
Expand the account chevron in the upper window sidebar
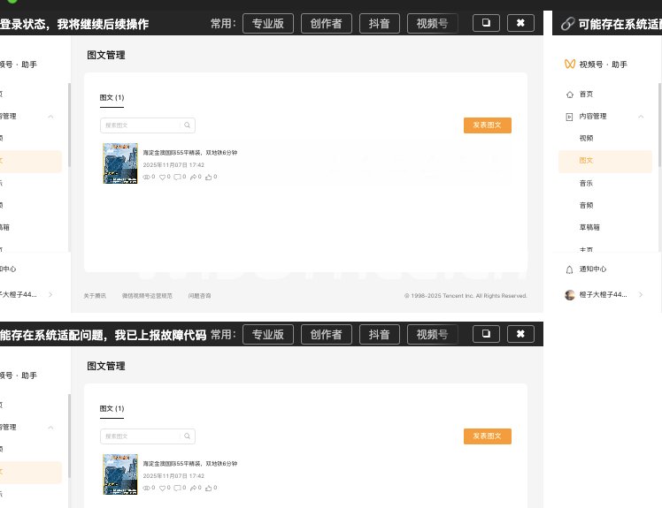click(x=50, y=295)
